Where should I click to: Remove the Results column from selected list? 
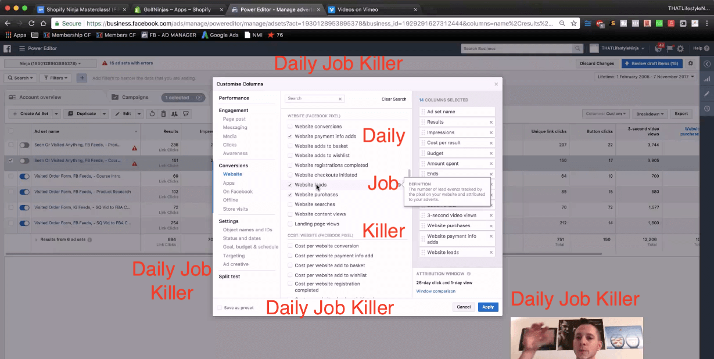pos(491,123)
